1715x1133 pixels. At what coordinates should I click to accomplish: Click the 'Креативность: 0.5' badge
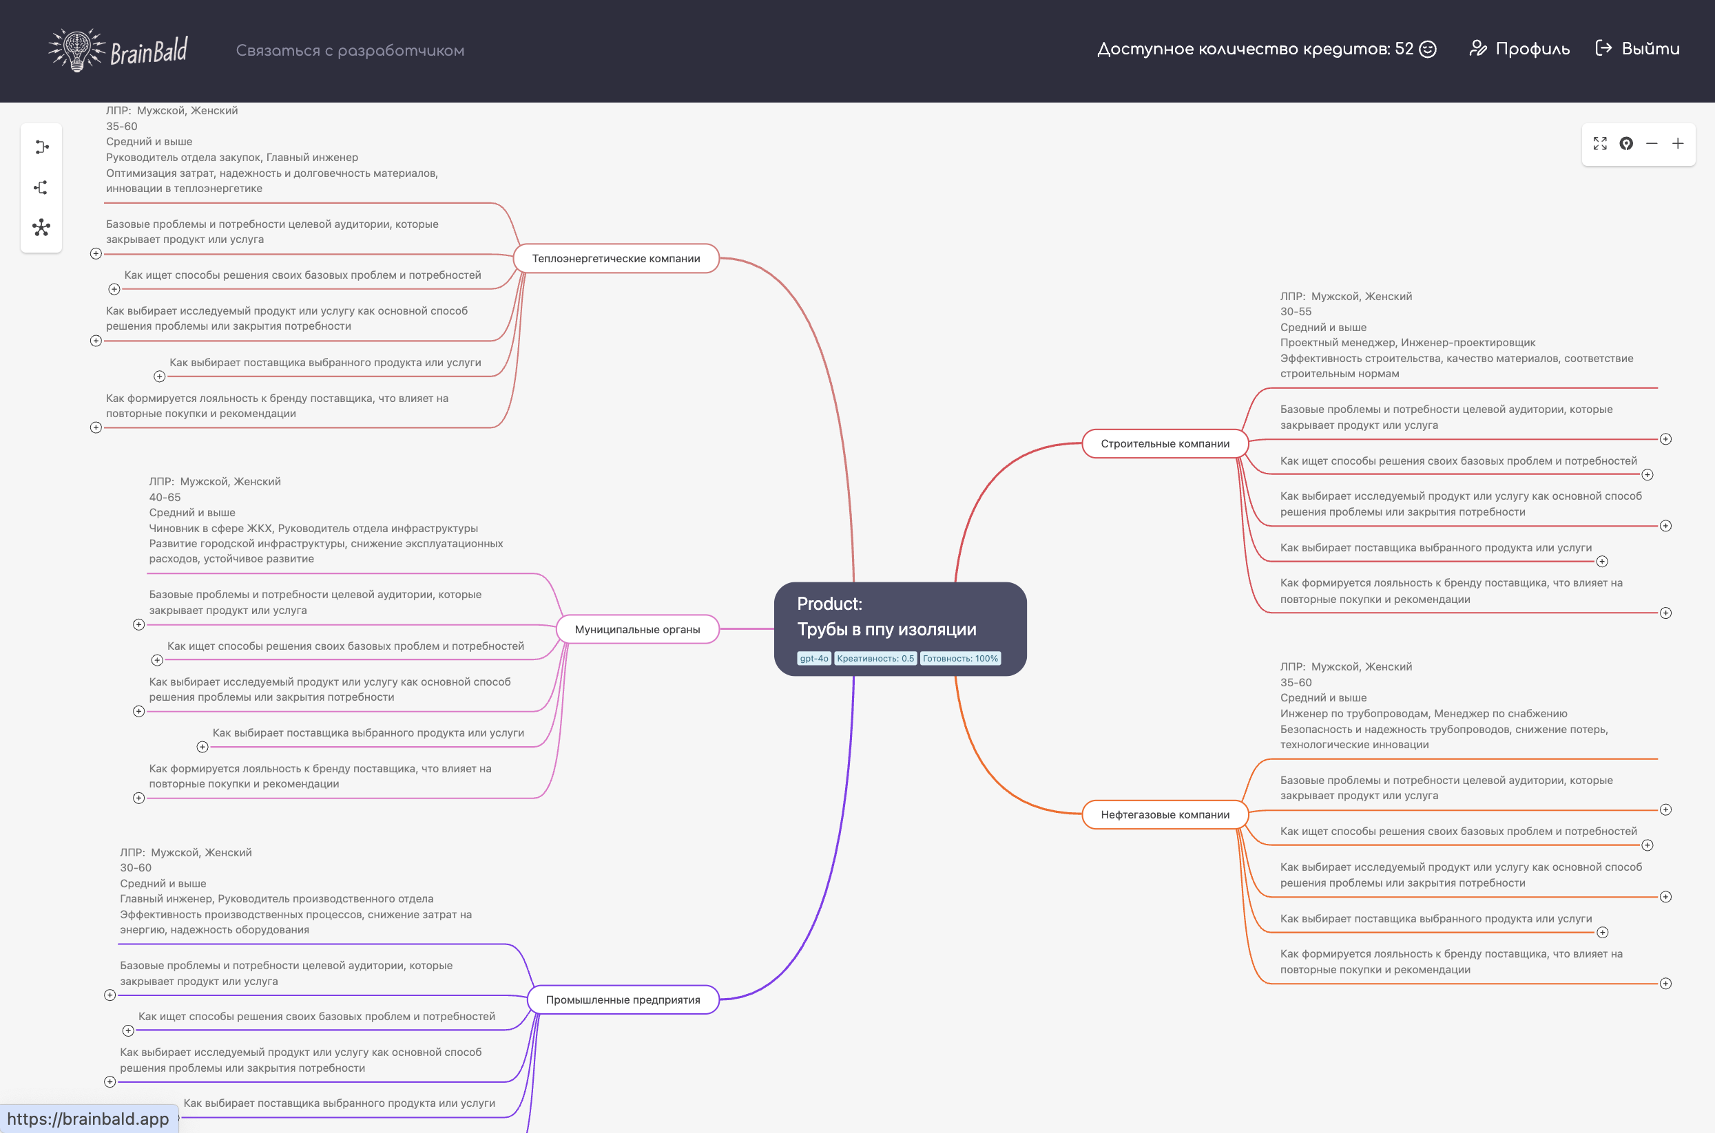tap(875, 658)
